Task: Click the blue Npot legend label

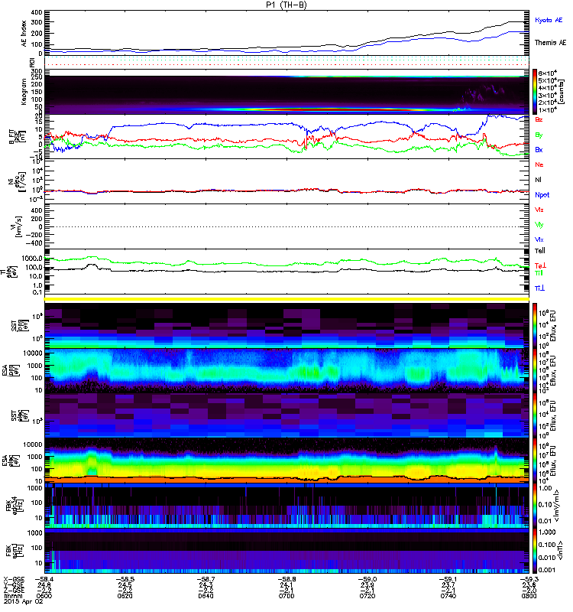Action: pos(542,195)
